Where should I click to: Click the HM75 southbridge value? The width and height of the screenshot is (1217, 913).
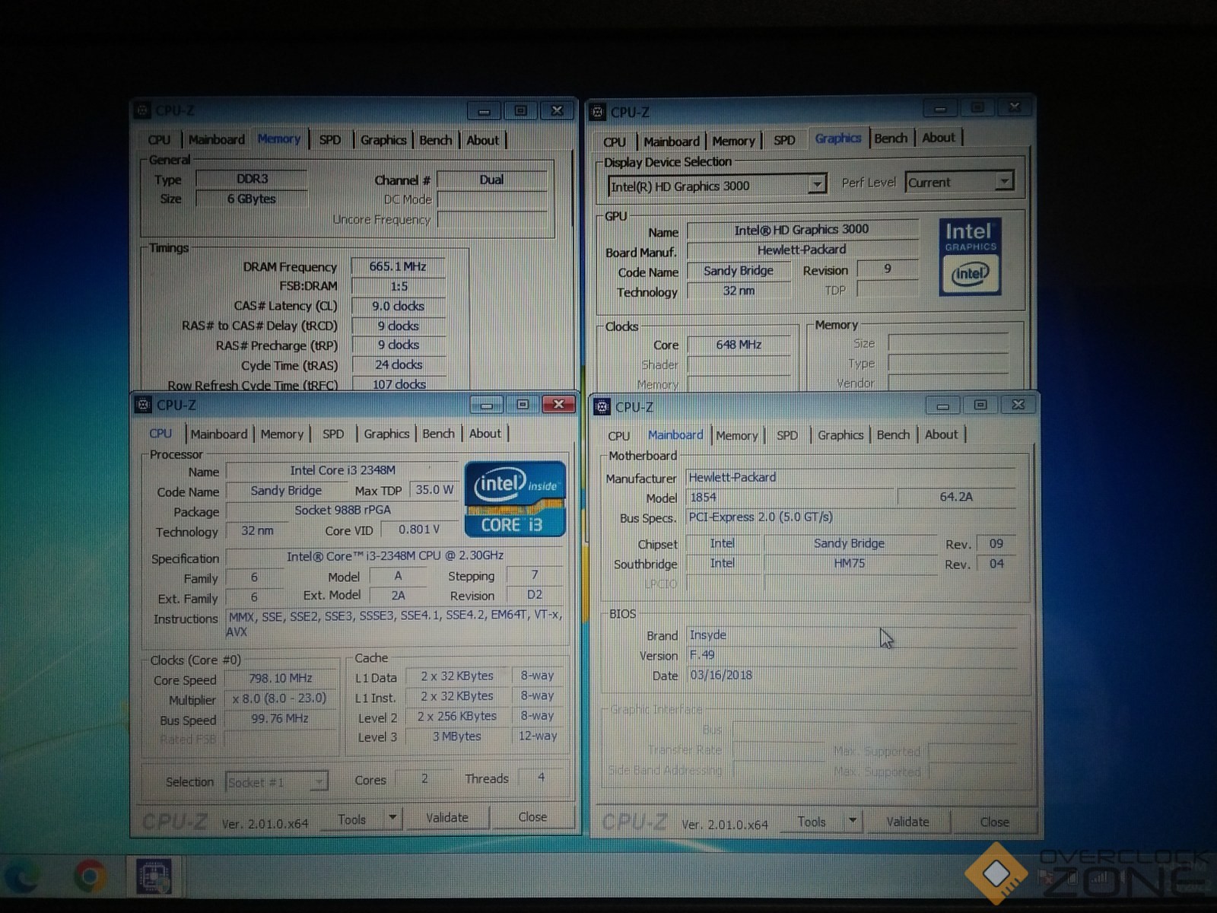coord(850,563)
